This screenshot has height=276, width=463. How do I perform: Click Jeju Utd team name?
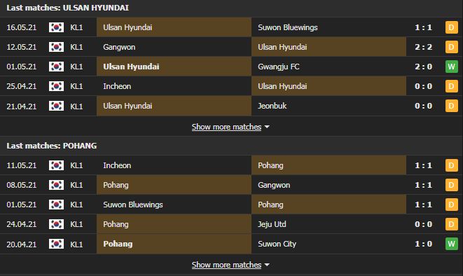[x=272, y=224]
